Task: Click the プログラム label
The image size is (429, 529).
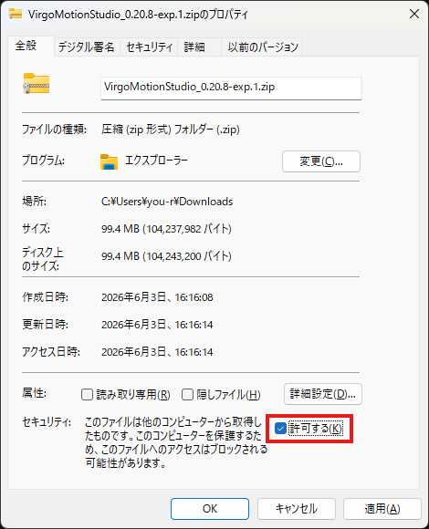Action: pos(43,160)
